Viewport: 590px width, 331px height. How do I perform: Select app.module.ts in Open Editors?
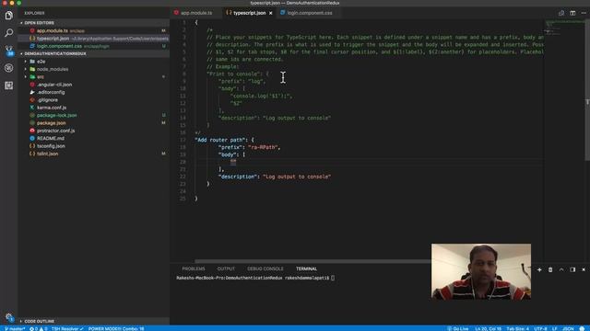tap(94, 30)
